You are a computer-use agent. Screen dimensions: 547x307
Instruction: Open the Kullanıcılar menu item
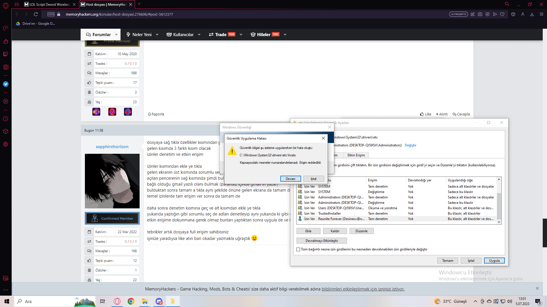coord(180,35)
